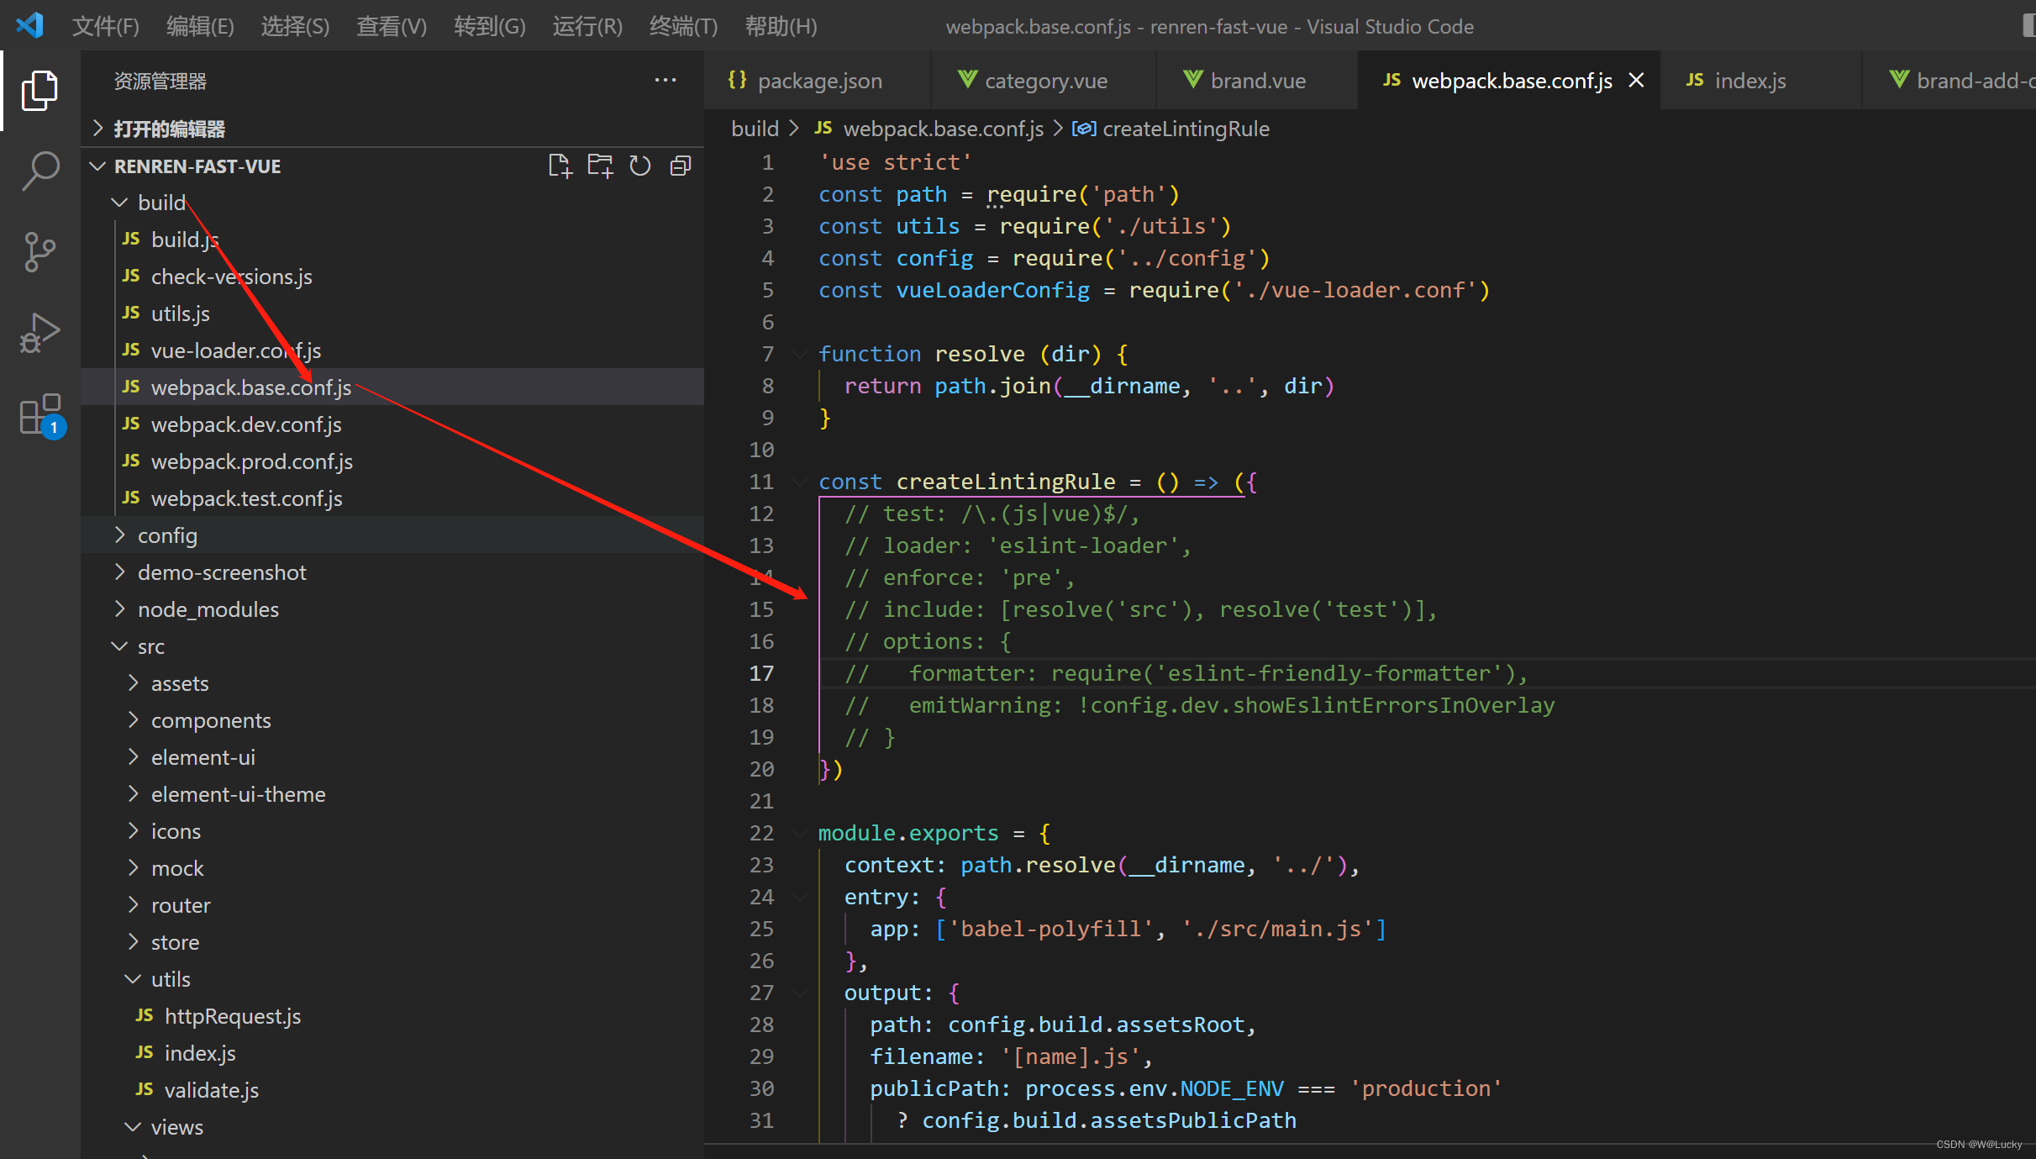Image resolution: width=2036 pixels, height=1159 pixels.
Task: Close the webpack.base.conf.js tab
Action: (x=1636, y=81)
